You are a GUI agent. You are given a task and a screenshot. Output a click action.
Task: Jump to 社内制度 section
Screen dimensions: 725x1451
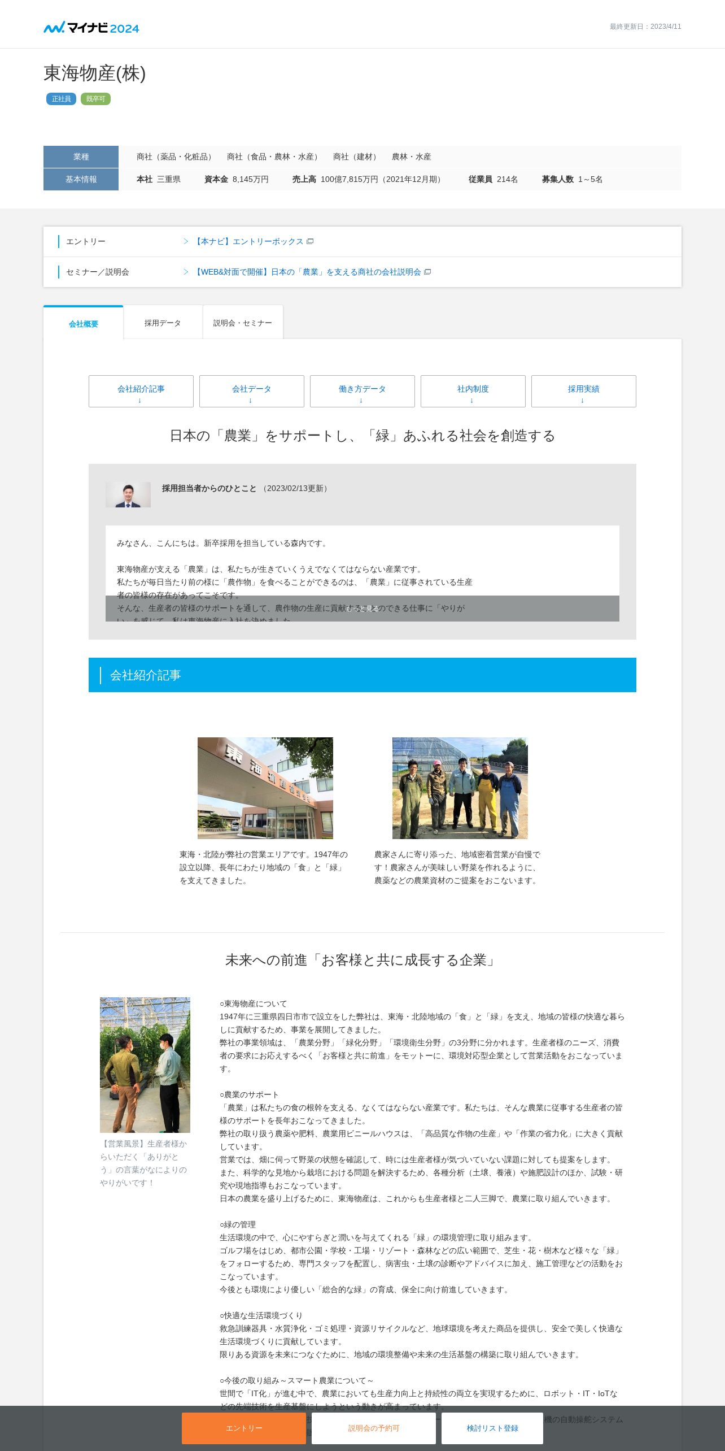[x=473, y=391]
